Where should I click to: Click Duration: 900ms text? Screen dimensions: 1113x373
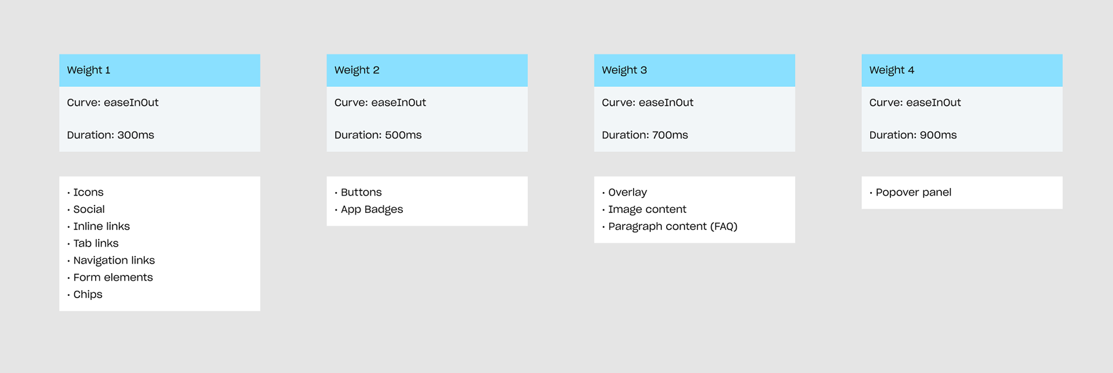pyautogui.click(x=913, y=135)
